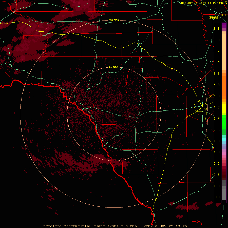
Task: Pick the cyan segment of the color bar
Action: [x=224, y=139]
